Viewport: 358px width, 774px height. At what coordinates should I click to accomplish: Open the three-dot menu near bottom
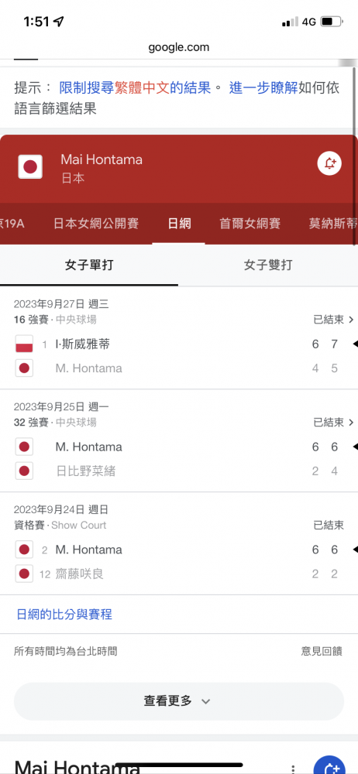[293, 769]
